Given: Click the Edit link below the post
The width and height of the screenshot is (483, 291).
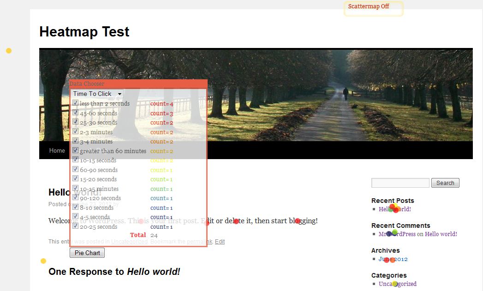Looking at the screenshot, I should [x=220, y=242].
